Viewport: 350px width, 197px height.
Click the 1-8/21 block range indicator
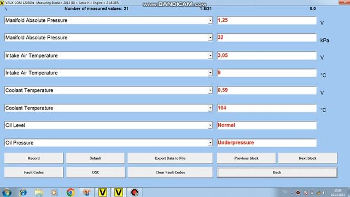206,9
